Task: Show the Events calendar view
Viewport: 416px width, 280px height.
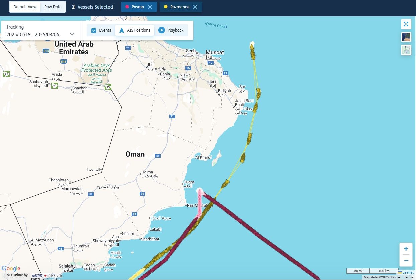Action: click(x=101, y=30)
